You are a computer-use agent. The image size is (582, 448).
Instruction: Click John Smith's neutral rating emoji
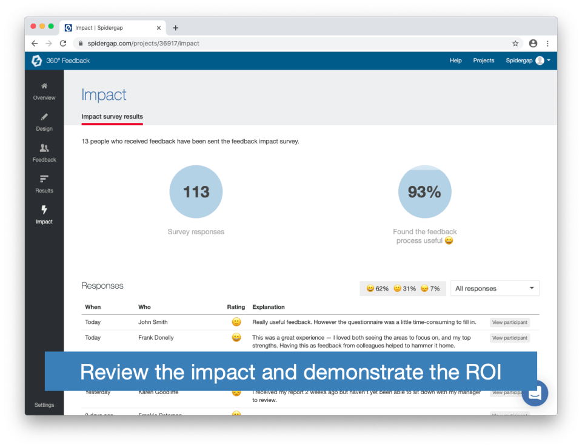236,321
